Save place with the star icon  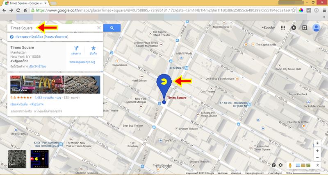93,48
